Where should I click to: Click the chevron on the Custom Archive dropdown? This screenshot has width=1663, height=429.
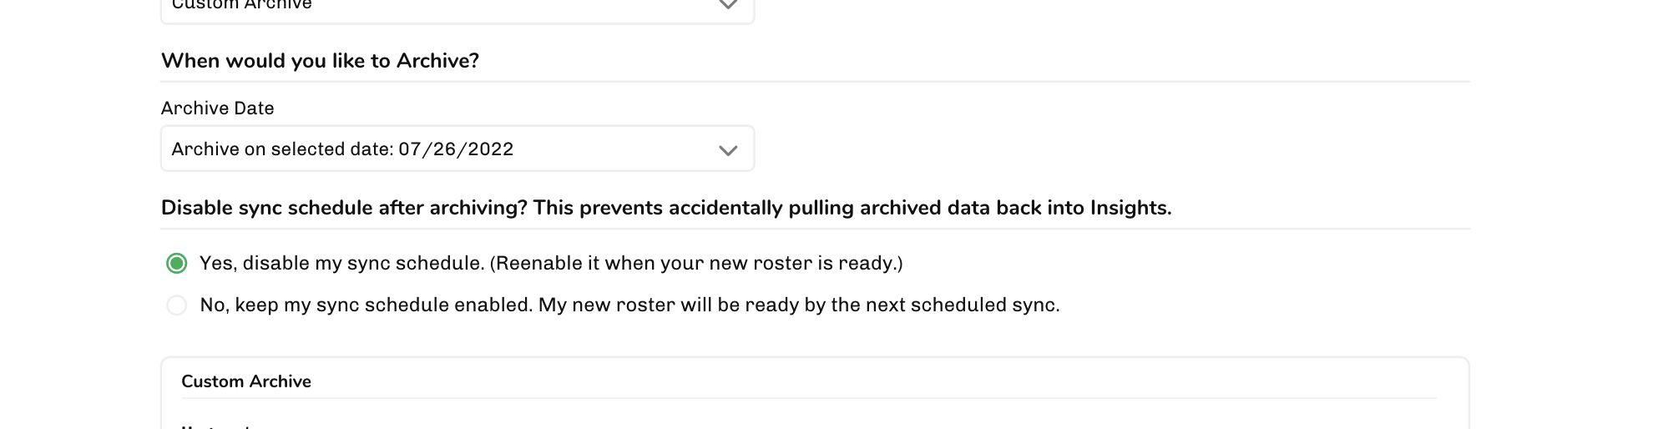[x=728, y=6]
